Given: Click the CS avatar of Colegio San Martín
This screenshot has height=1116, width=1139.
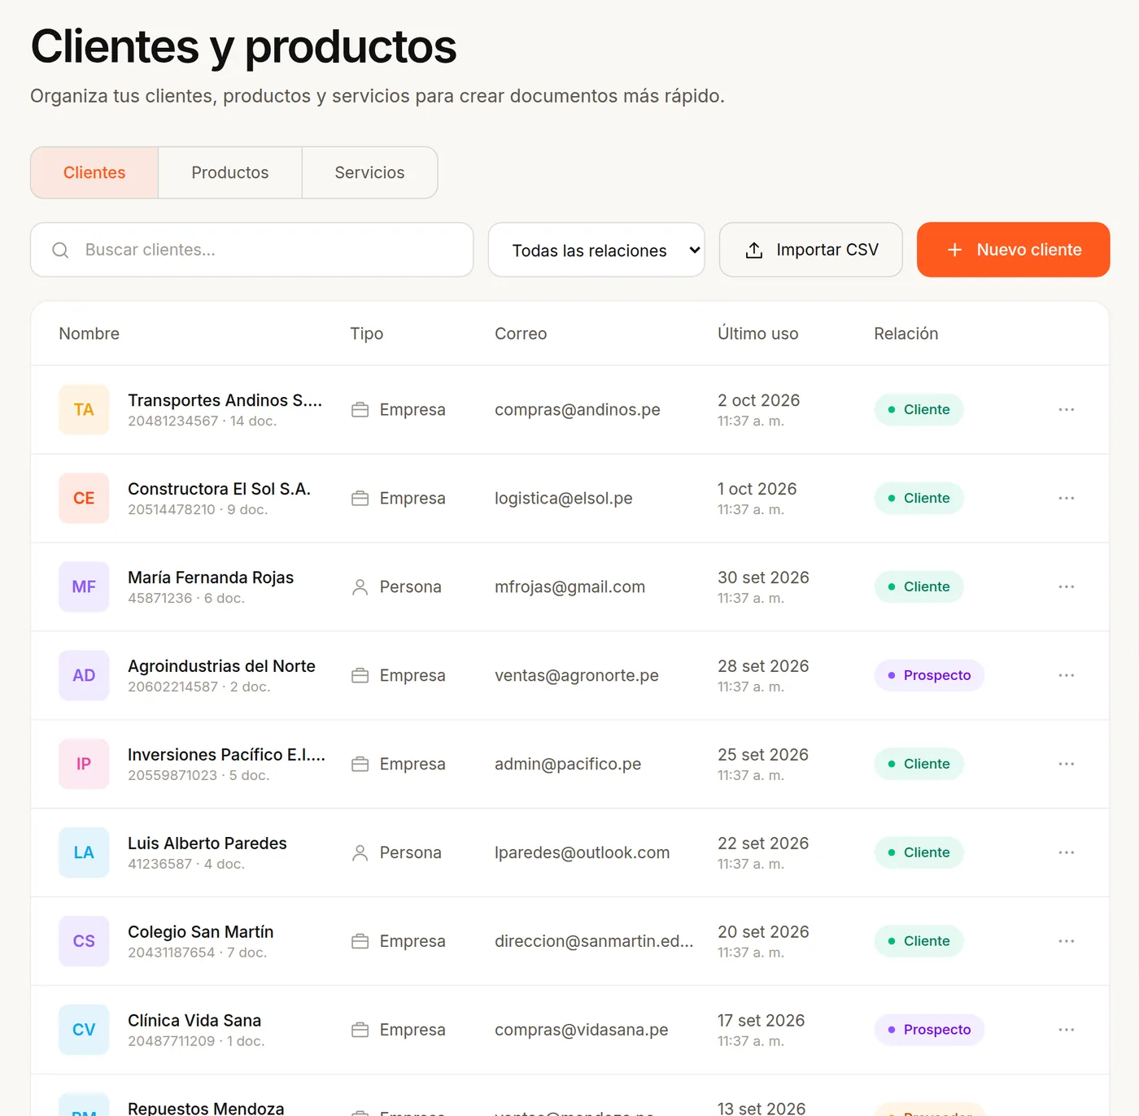Looking at the screenshot, I should tap(84, 941).
